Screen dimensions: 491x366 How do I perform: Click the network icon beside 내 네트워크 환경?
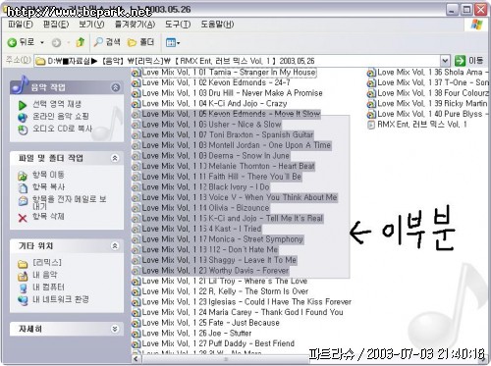coord(23,300)
